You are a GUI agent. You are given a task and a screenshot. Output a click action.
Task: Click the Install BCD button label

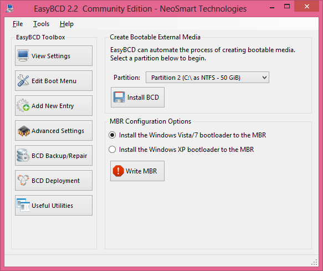coord(143,98)
